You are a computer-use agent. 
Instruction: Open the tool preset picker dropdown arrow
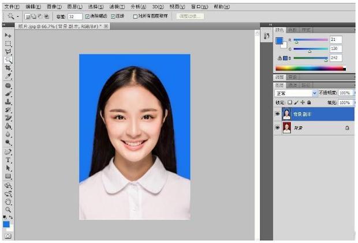point(19,17)
